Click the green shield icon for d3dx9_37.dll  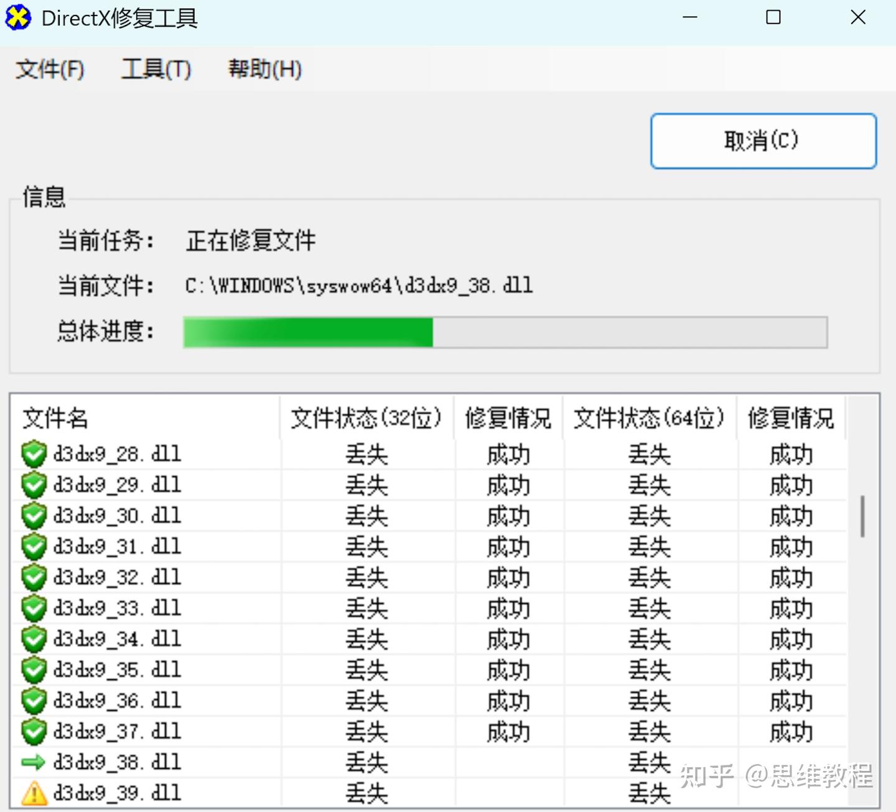(34, 732)
